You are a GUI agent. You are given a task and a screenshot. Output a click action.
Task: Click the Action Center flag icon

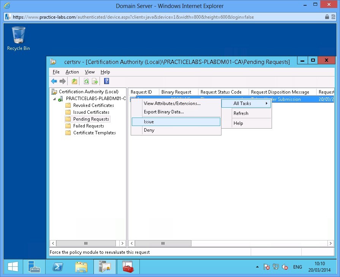pos(267,267)
